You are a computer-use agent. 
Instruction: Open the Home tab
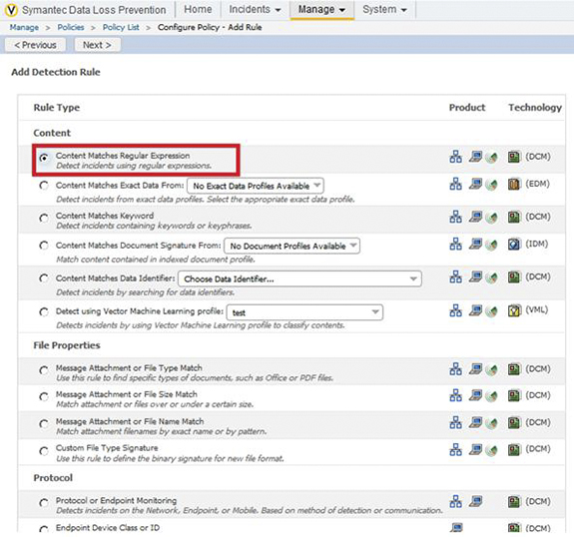198,9
